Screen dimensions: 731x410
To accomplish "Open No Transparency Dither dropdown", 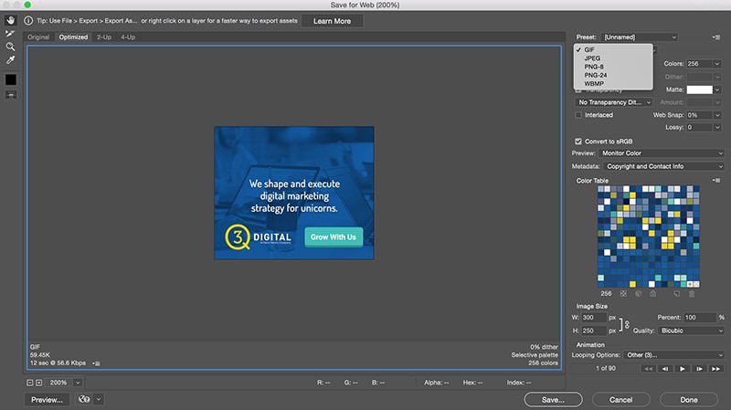I will 613,102.
